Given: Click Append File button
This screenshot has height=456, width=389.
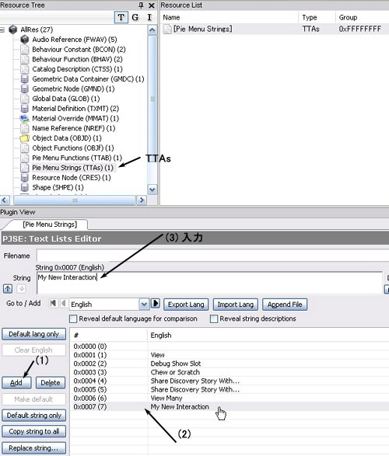Looking at the screenshot, I should tap(285, 305).
